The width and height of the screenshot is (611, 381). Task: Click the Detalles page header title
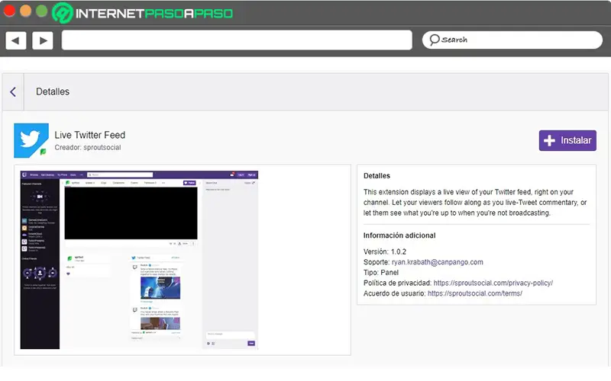[x=53, y=91]
